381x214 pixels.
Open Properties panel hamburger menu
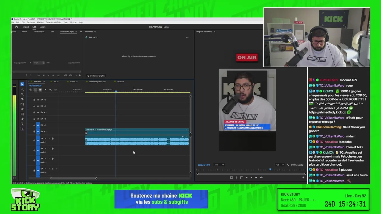(95, 32)
